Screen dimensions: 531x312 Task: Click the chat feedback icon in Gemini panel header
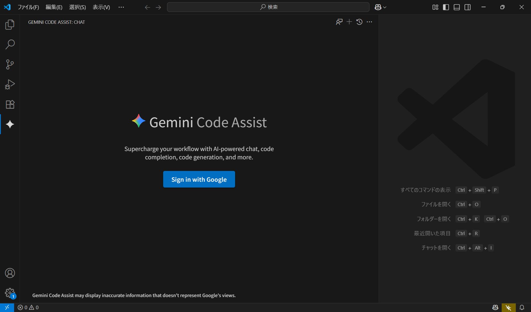tap(339, 22)
